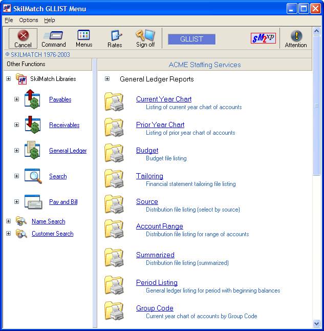Expand the SkilMatch Libraries tree node
Image resolution: width=324 pixels, height=331 pixels.
click(x=8, y=79)
